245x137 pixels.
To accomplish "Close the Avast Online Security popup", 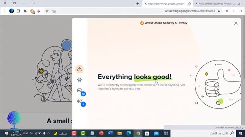I will coord(236,23).
